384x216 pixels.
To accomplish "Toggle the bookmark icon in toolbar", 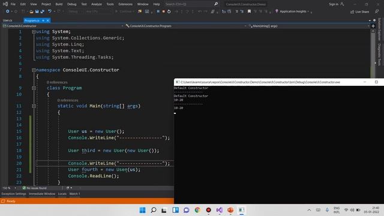I will (249, 11).
